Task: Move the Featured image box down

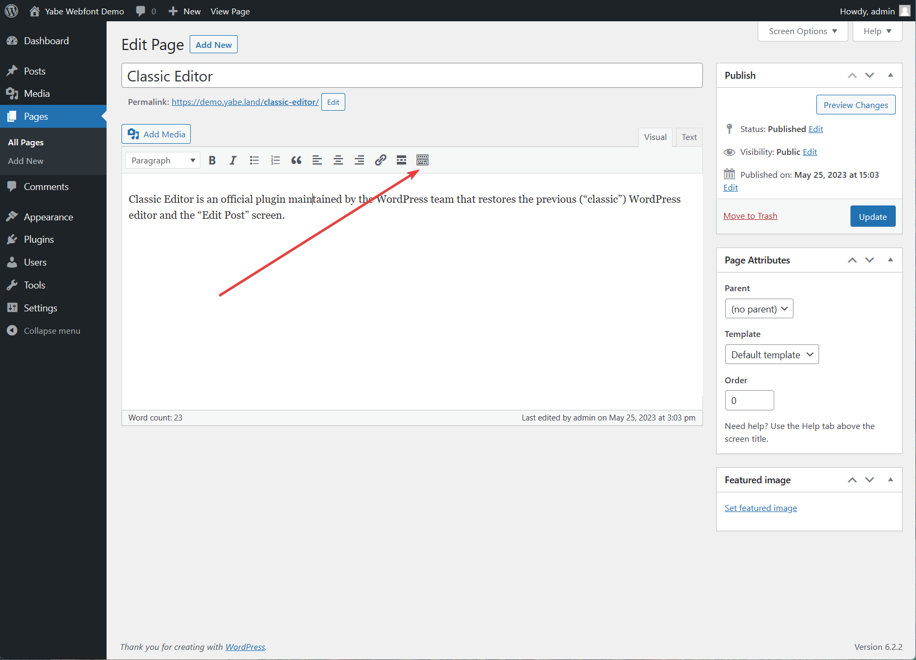Action: [x=870, y=480]
